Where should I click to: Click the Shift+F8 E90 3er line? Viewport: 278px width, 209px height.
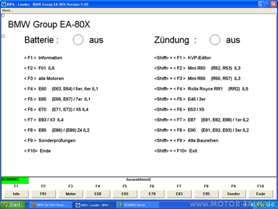(x=201, y=130)
